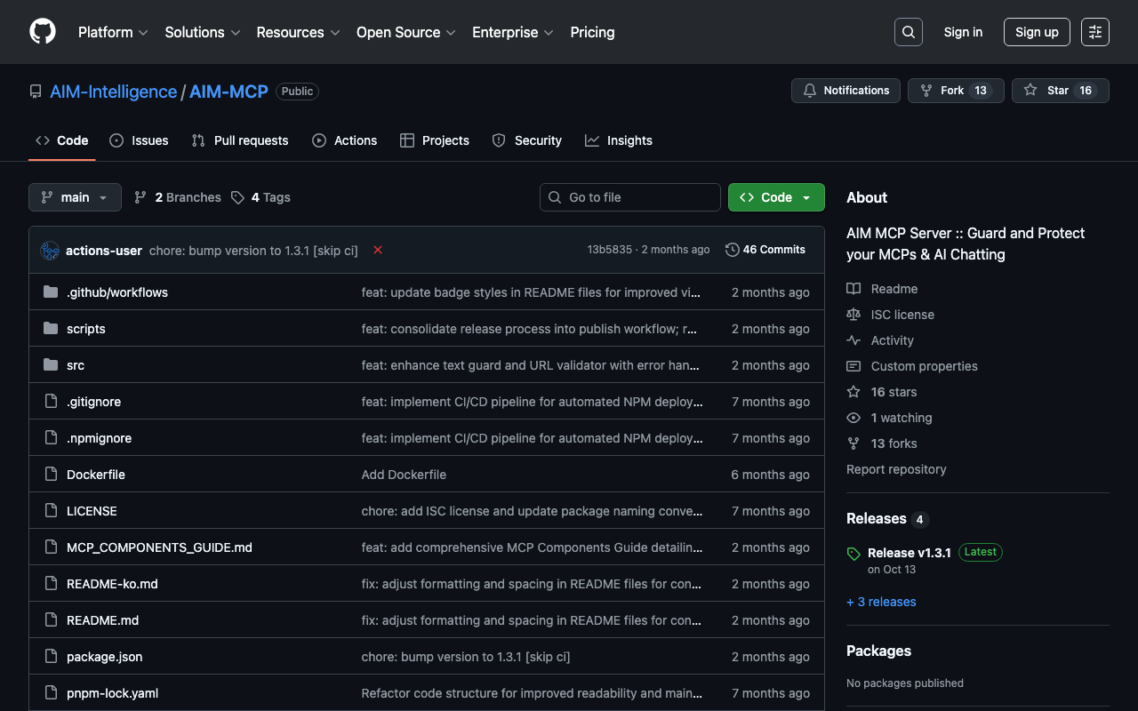Open the main branch dropdown
The width and height of the screenshot is (1138, 711).
coord(75,197)
